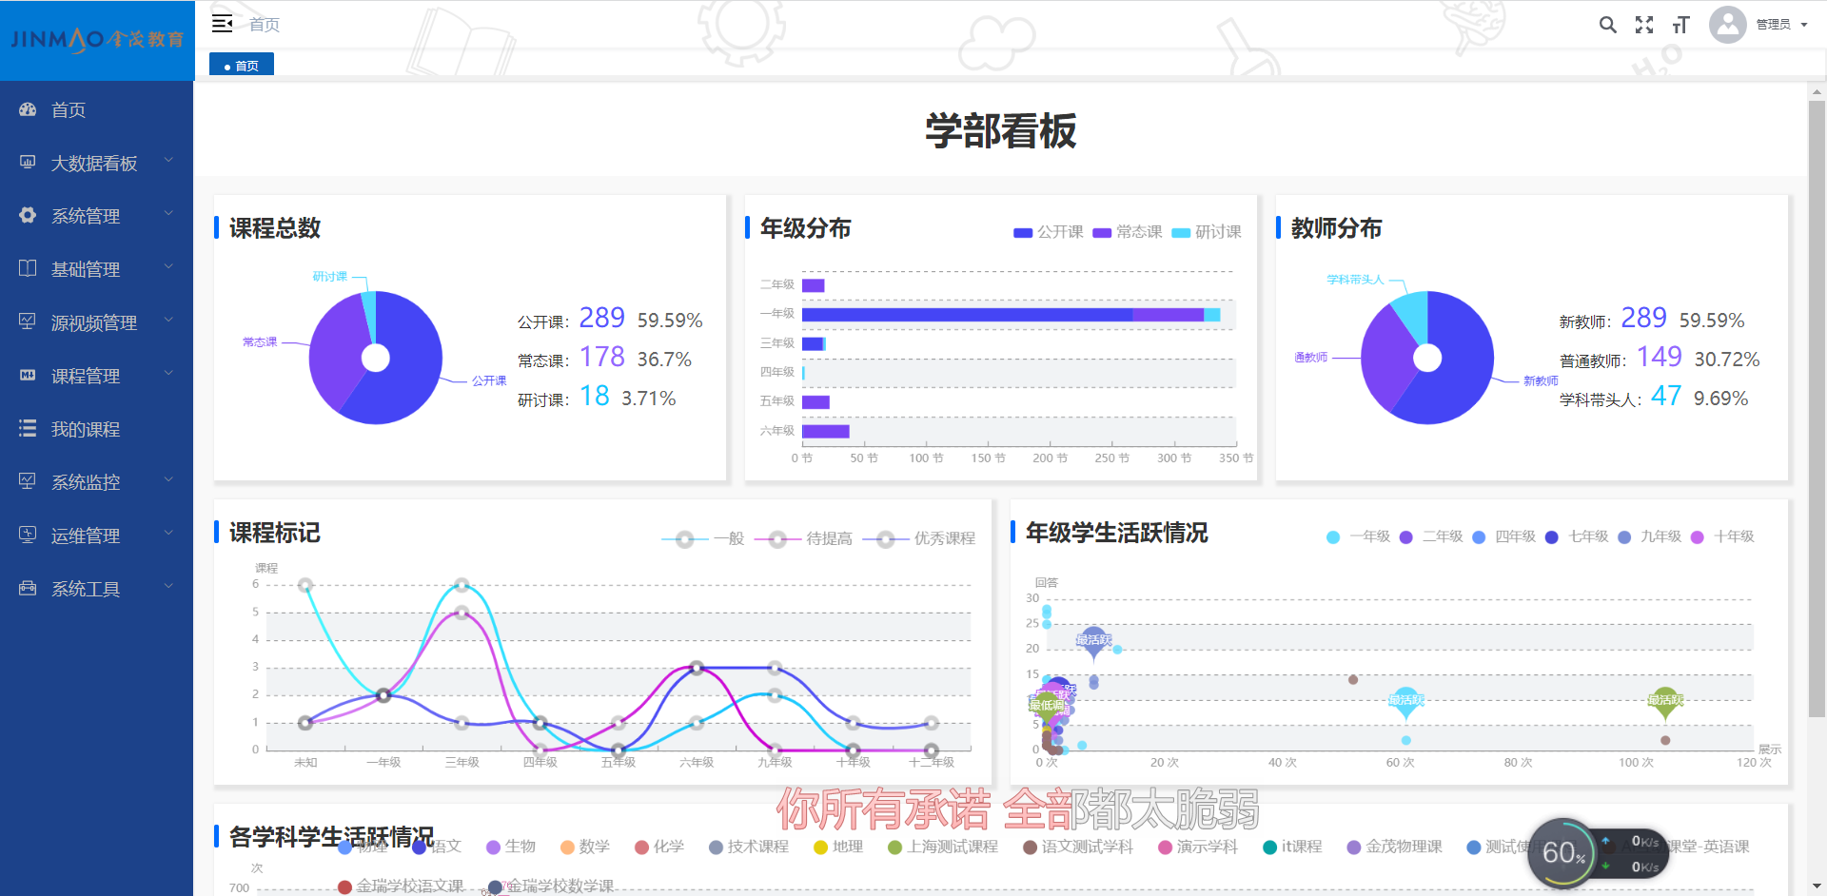Open 我的课程 in the sidebar menu
The width and height of the screenshot is (1827, 896).
(97, 429)
